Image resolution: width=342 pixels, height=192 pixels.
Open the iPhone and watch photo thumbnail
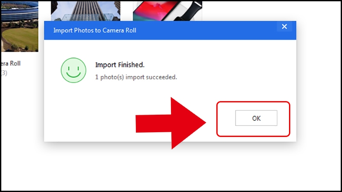(168, 11)
